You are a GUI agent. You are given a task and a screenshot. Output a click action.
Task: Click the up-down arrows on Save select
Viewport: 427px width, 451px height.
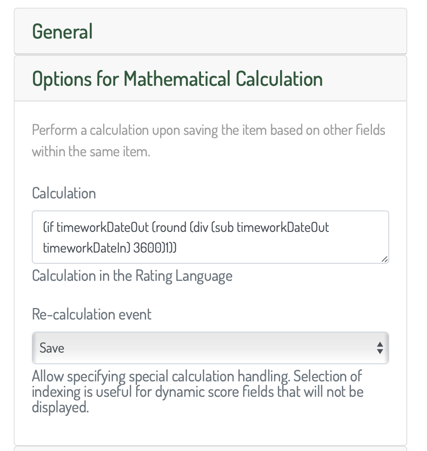pyautogui.click(x=380, y=348)
